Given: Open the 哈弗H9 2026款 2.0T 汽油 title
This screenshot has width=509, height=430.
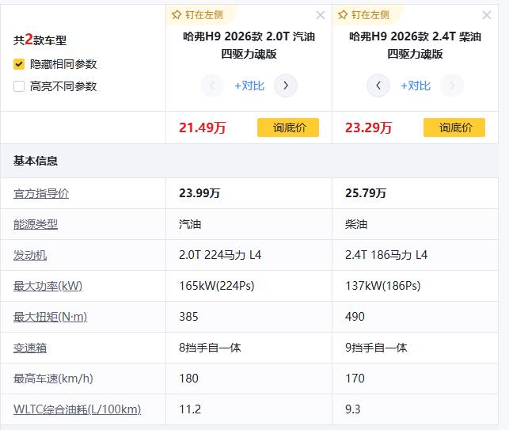Looking at the screenshot, I should (x=249, y=45).
